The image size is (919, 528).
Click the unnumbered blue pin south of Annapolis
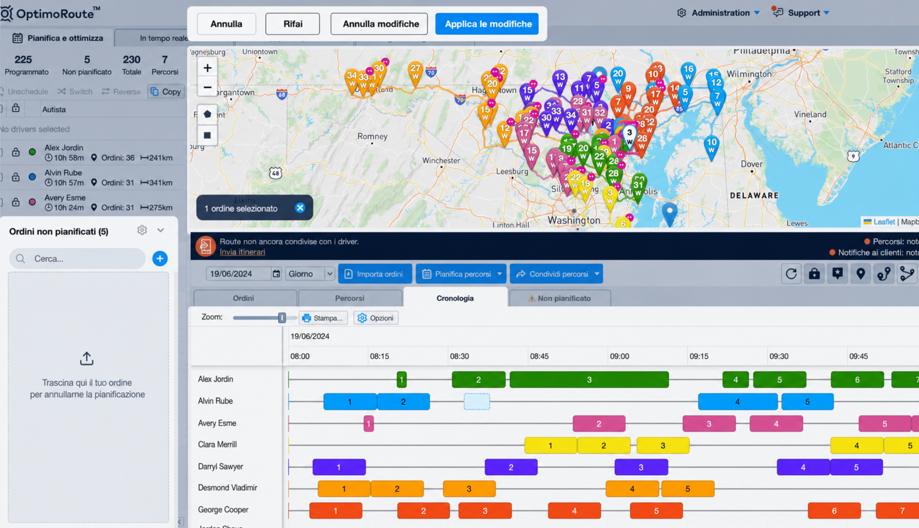coord(669,214)
